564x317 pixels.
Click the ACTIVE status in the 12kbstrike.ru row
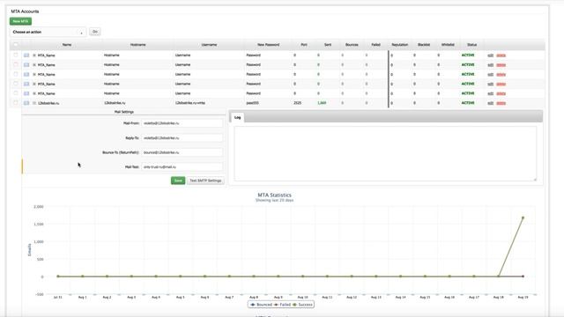click(468, 103)
